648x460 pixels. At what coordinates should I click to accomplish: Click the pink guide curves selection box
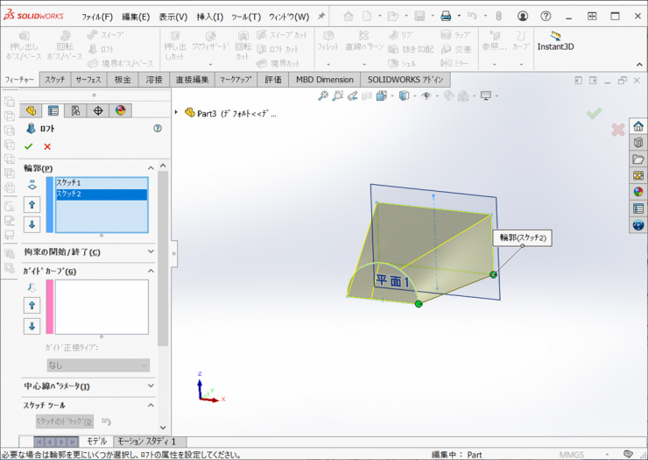(101, 307)
